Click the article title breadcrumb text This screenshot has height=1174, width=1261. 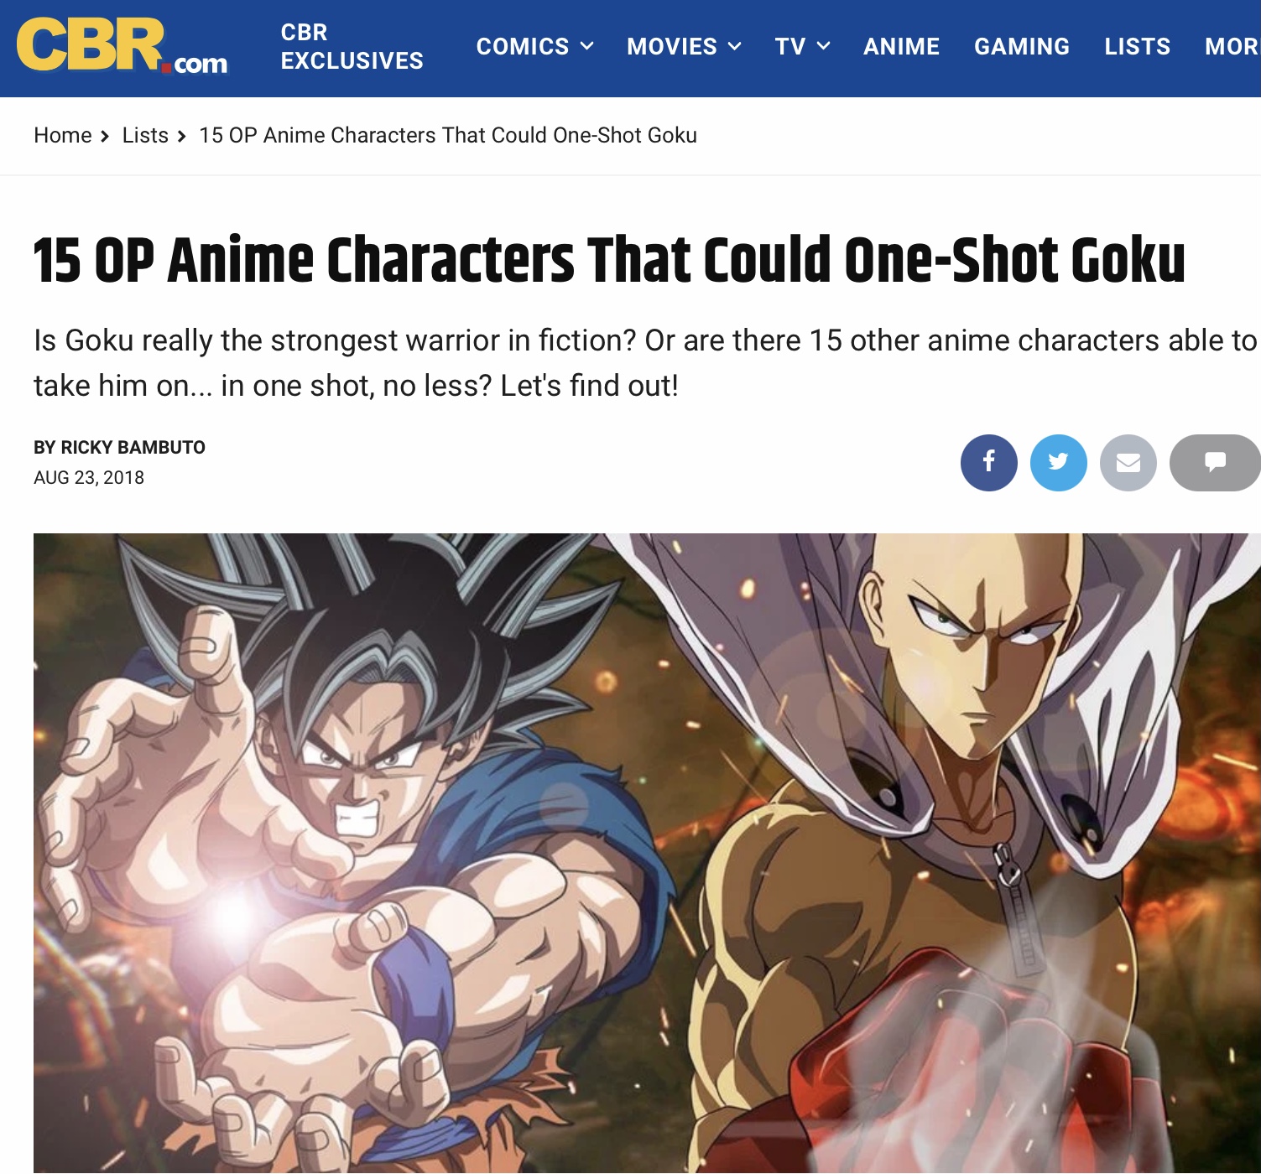coord(448,135)
